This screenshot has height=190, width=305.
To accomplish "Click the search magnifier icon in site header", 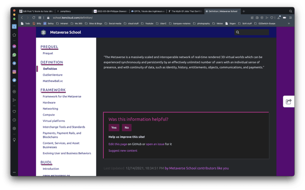I will (x=238, y=32).
